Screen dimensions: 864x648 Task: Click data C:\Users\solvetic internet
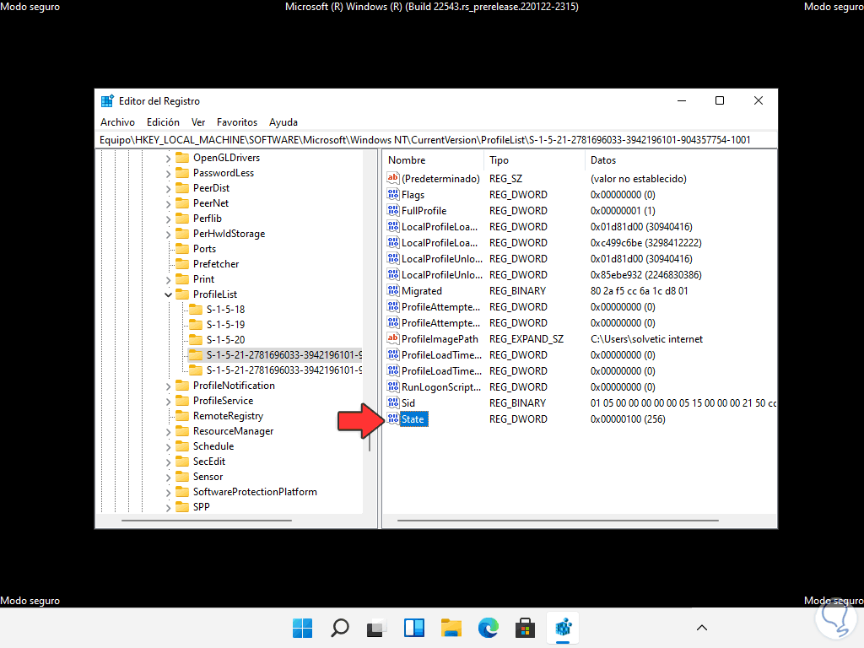point(646,339)
